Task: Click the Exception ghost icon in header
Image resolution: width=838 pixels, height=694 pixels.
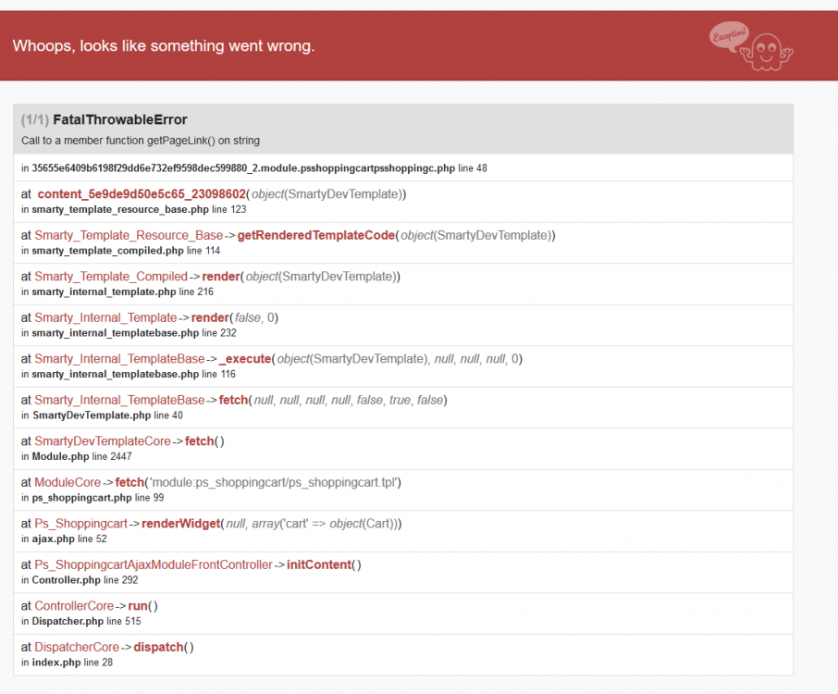Action: pos(750,45)
